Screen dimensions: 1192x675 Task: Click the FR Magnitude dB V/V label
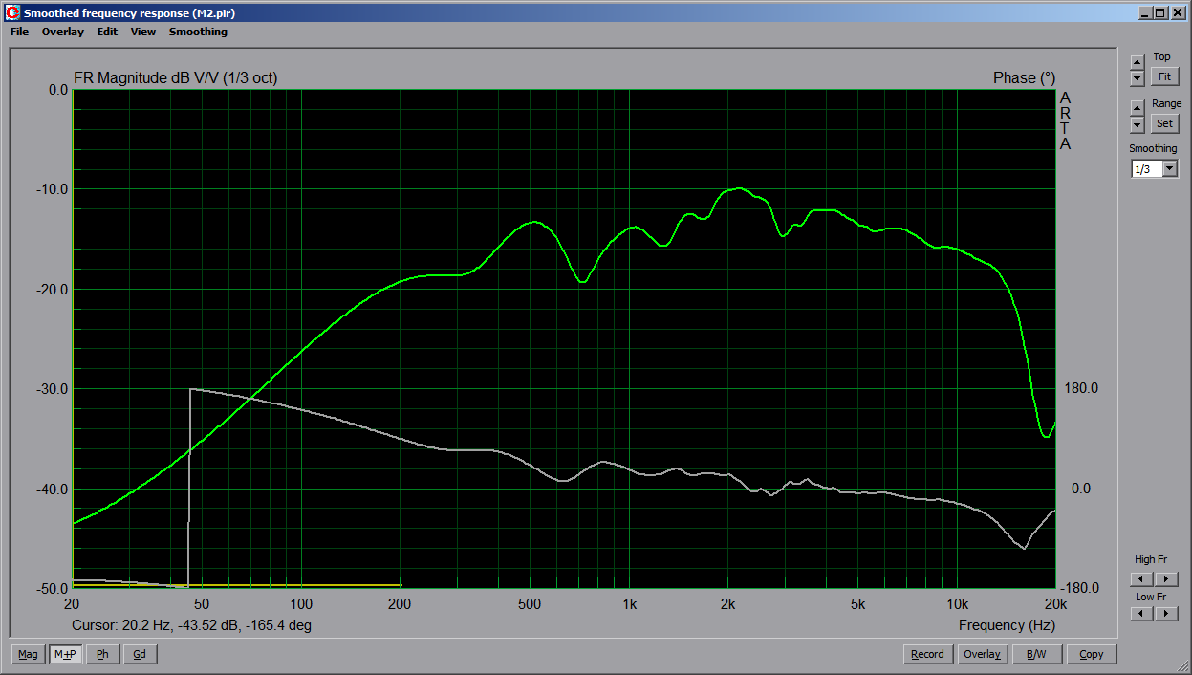(175, 78)
